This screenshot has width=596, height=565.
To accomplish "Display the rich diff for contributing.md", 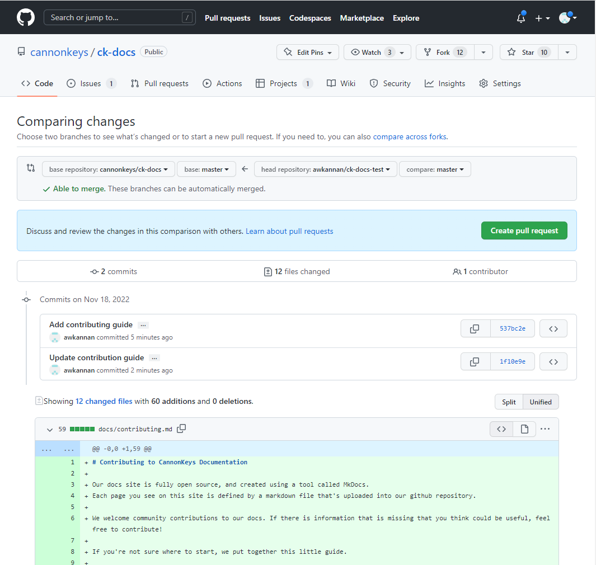I will [524, 429].
